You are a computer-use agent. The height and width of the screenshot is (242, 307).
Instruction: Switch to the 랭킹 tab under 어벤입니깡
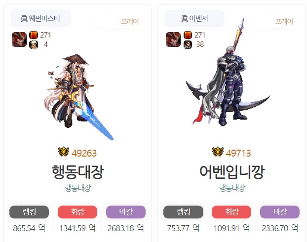click(x=183, y=212)
